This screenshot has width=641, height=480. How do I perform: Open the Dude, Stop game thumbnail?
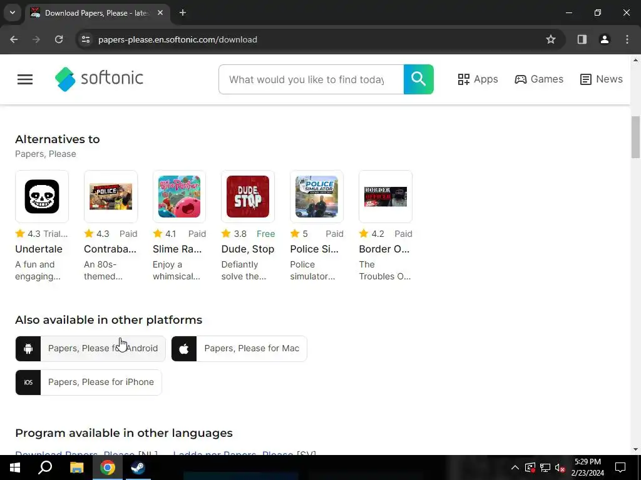pyautogui.click(x=248, y=196)
